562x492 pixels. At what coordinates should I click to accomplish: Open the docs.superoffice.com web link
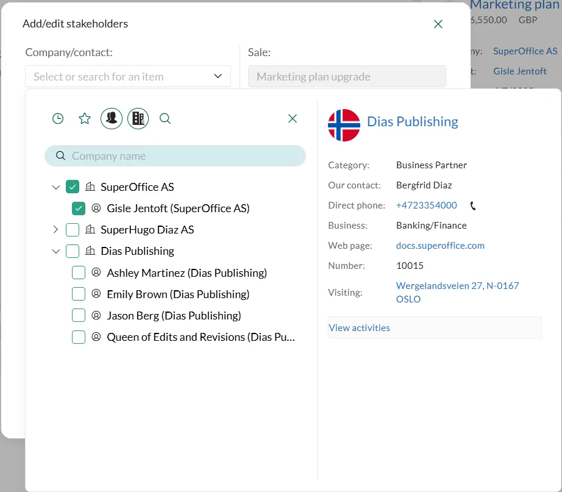(x=440, y=246)
